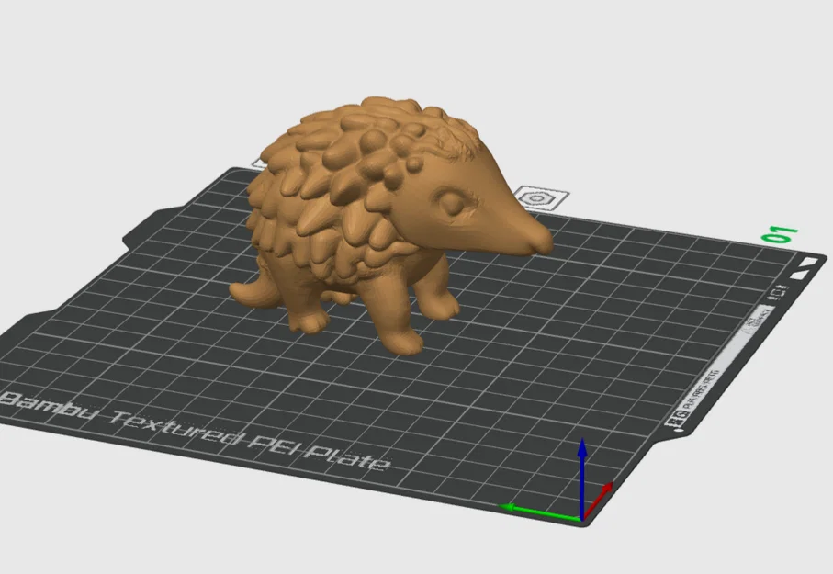Toggle the lock icon on plate 01
Screen dimensions: 833x574
pos(773,298)
